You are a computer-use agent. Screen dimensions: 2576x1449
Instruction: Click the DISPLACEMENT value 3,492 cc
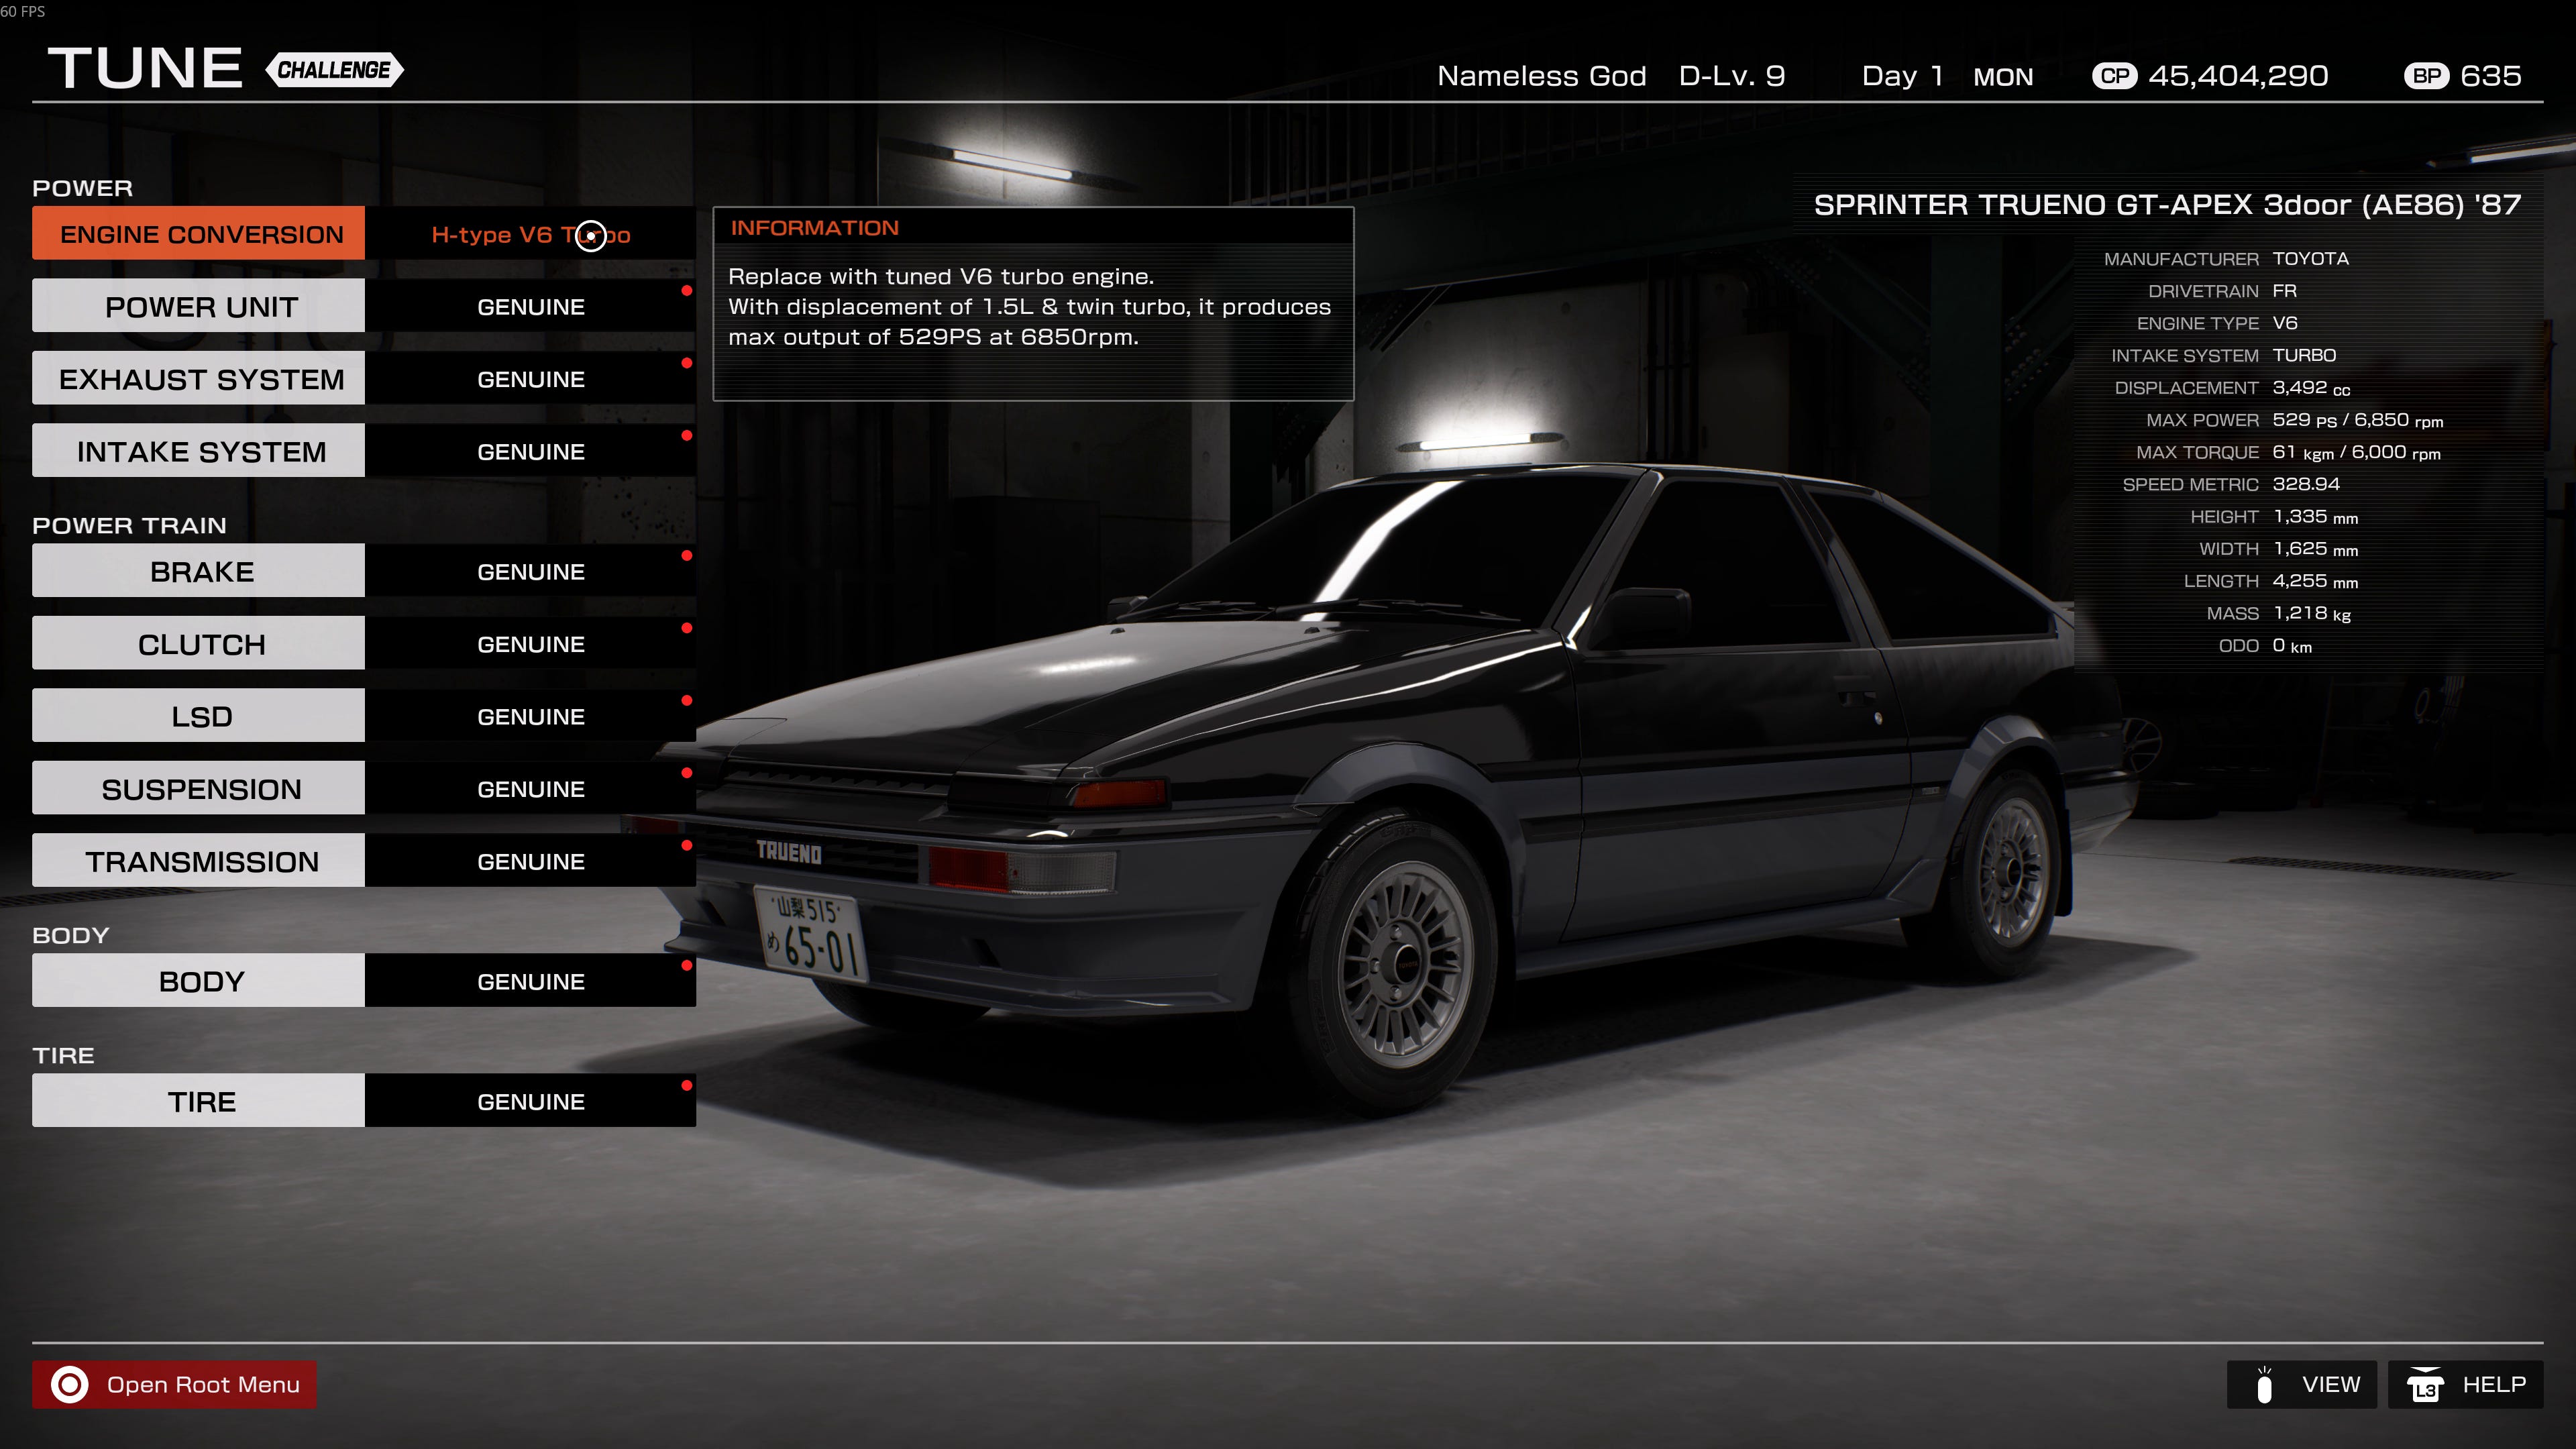[2311, 388]
